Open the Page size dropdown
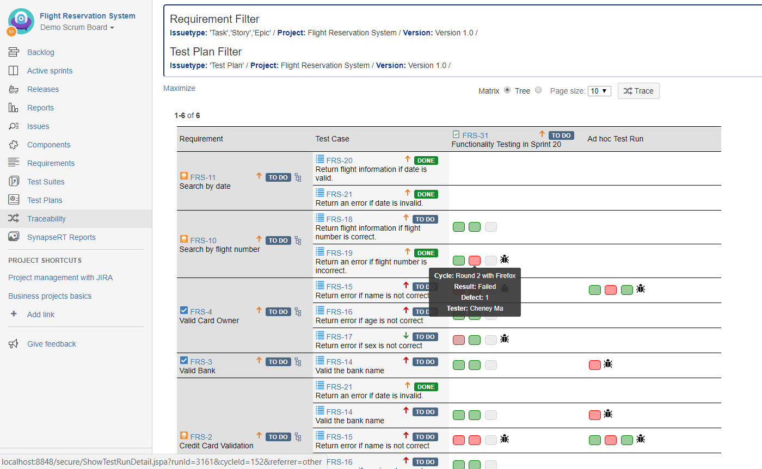 coord(599,91)
